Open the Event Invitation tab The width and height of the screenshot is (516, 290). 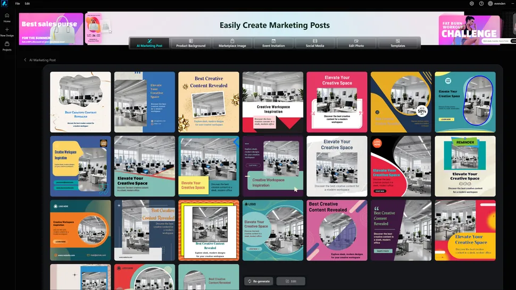[x=273, y=43]
